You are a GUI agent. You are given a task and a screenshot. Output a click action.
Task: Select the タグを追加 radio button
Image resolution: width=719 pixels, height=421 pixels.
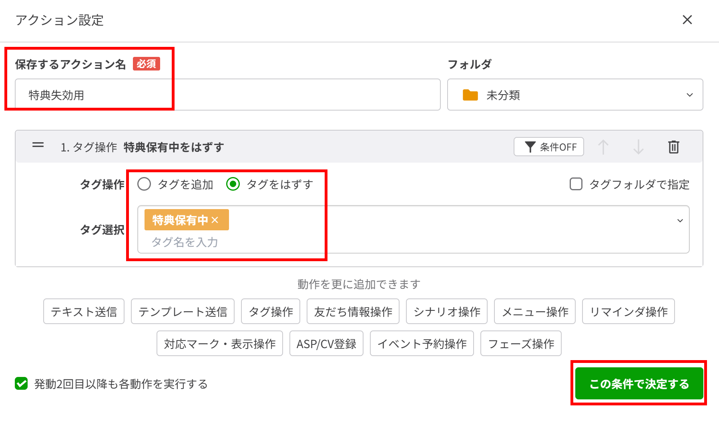point(144,184)
